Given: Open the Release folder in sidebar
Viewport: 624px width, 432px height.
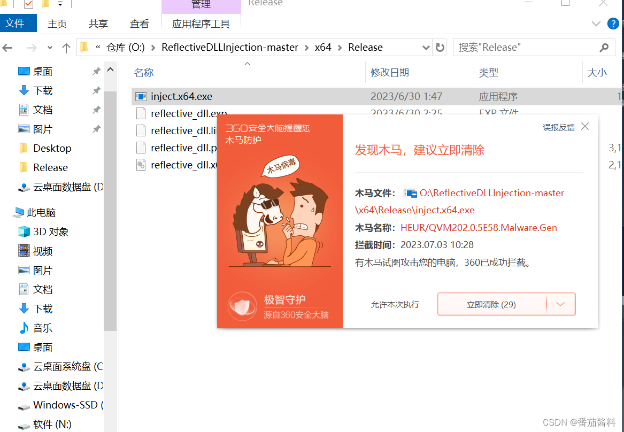Looking at the screenshot, I should click(x=51, y=167).
